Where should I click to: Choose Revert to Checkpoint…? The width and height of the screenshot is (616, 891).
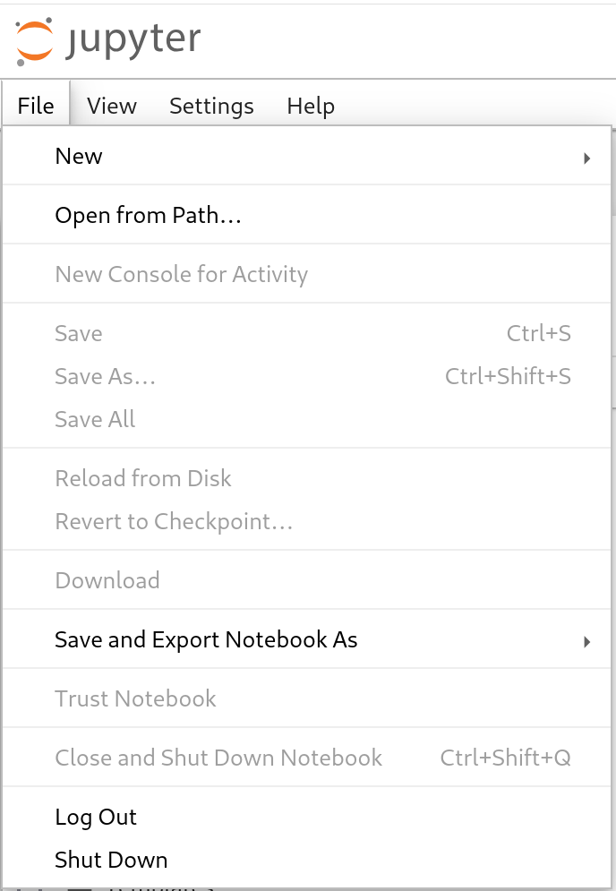click(x=174, y=521)
